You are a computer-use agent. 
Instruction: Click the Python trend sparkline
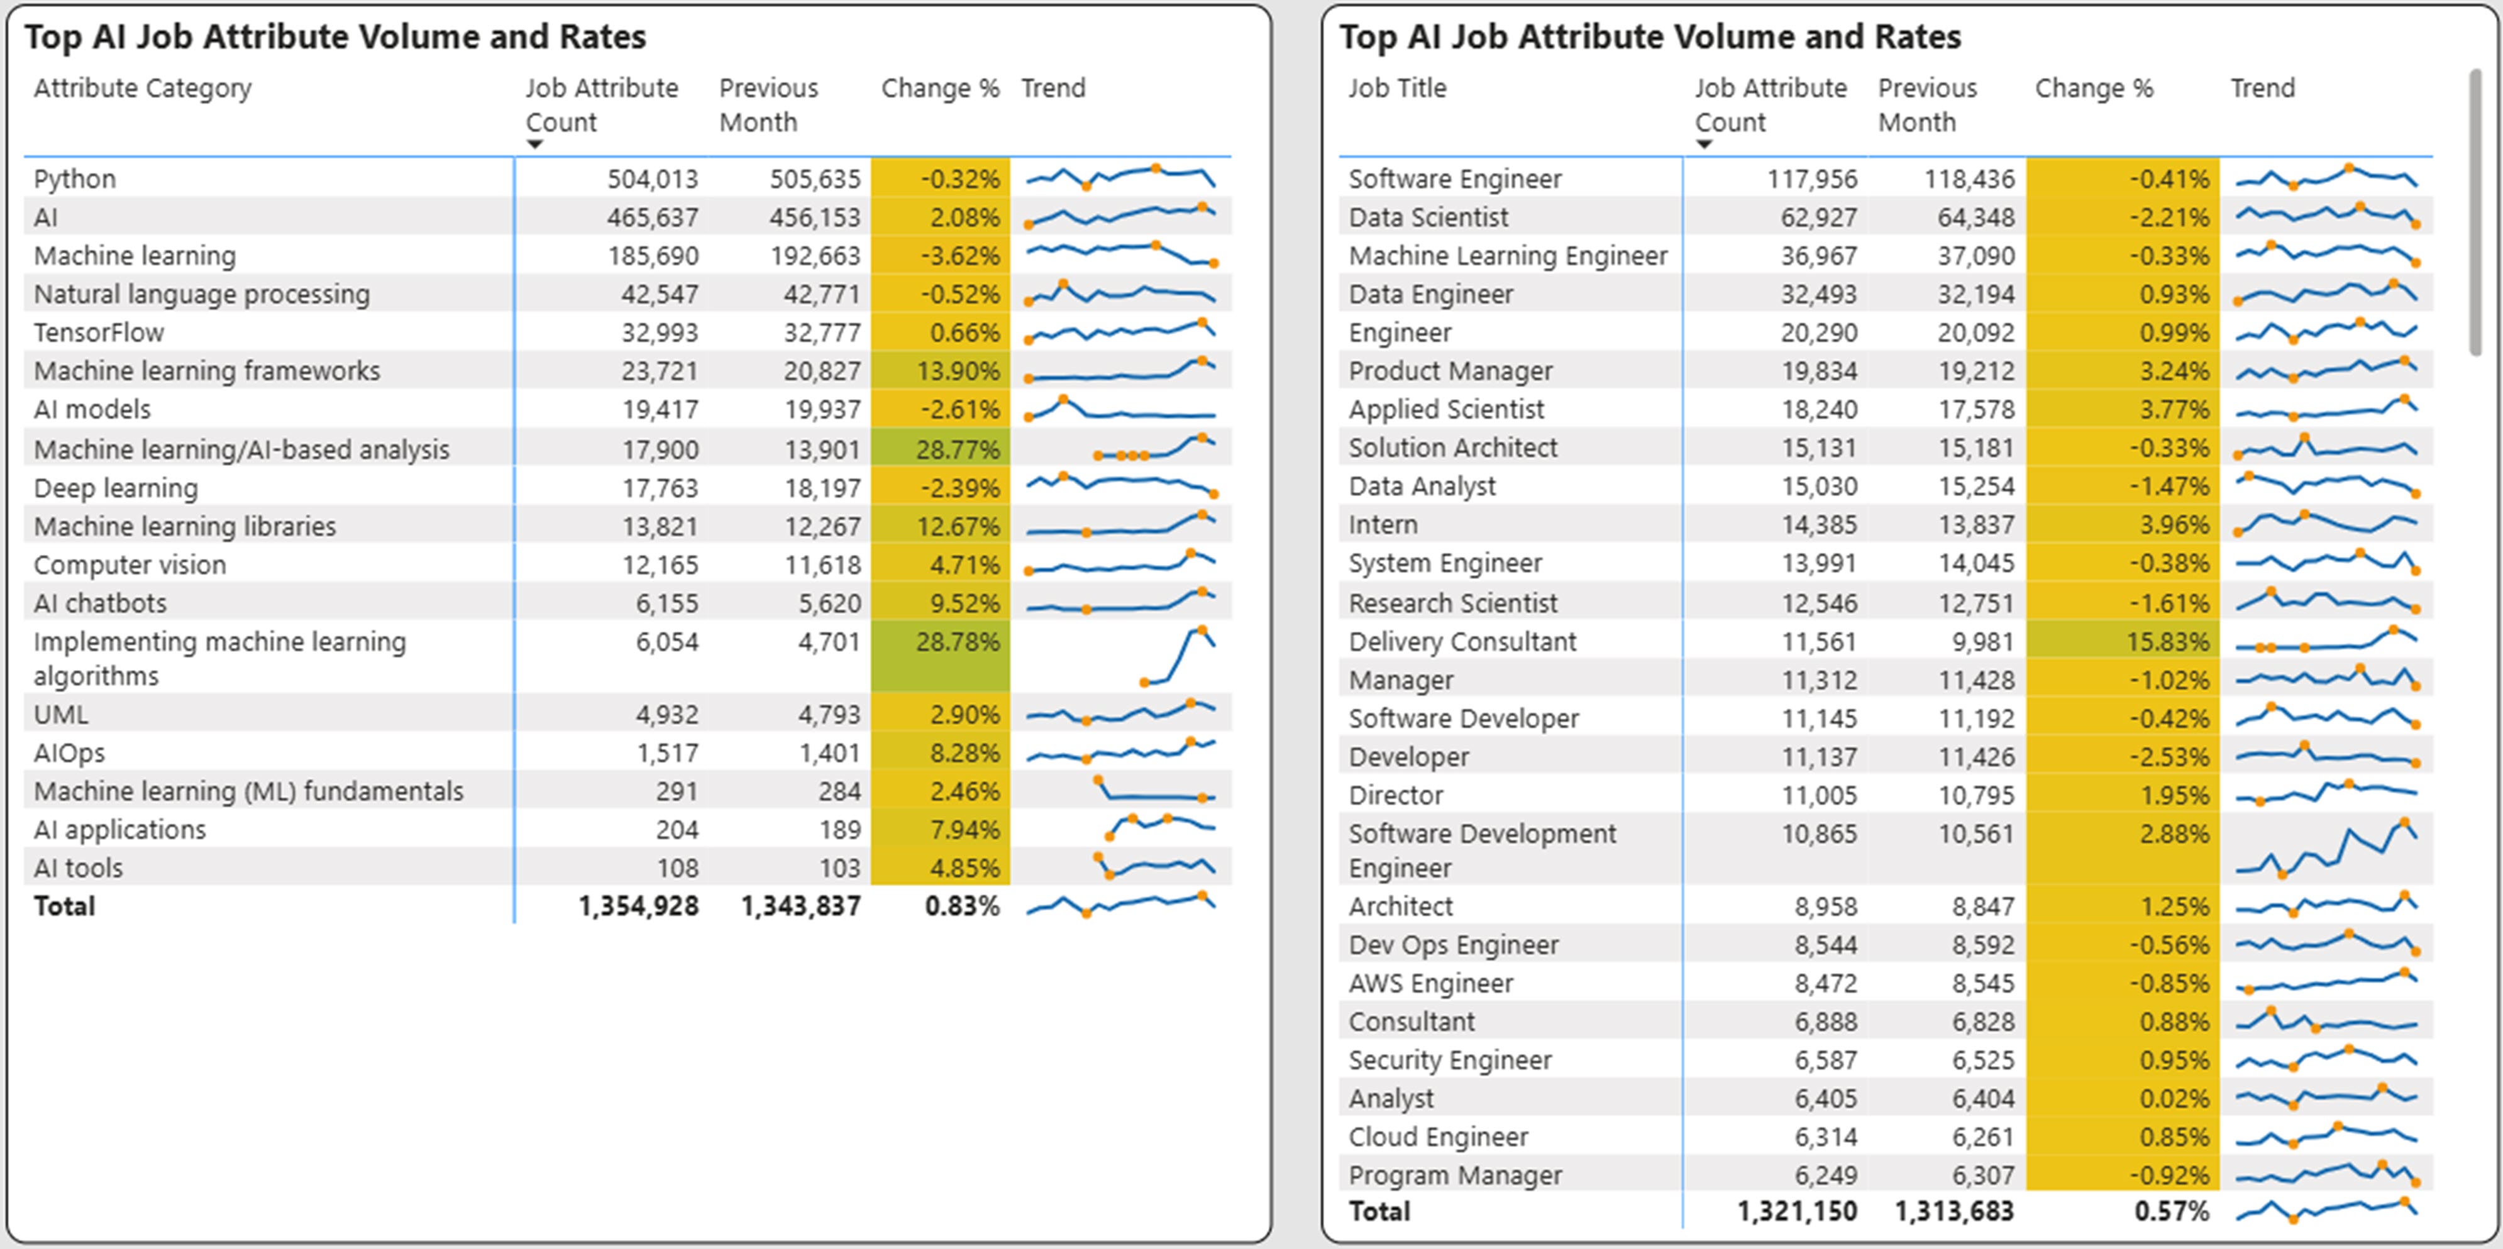click(x=1119, y=178)
